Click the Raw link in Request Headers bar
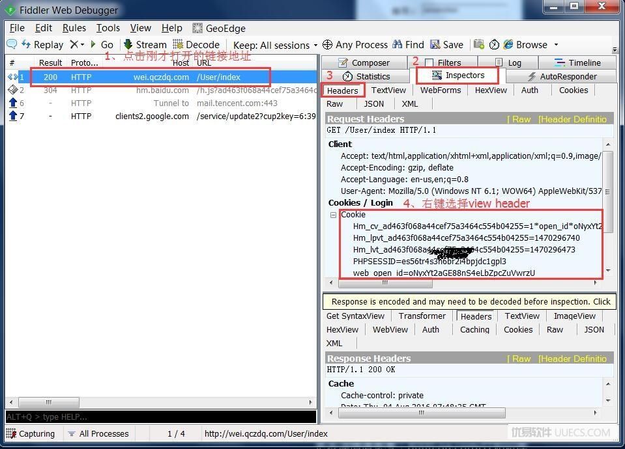Screen dimensions: 625x449 (x=519, y=120)
